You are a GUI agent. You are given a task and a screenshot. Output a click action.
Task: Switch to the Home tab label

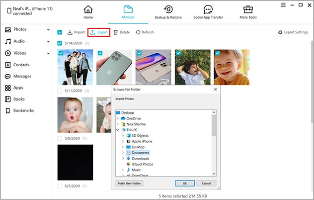88,17
